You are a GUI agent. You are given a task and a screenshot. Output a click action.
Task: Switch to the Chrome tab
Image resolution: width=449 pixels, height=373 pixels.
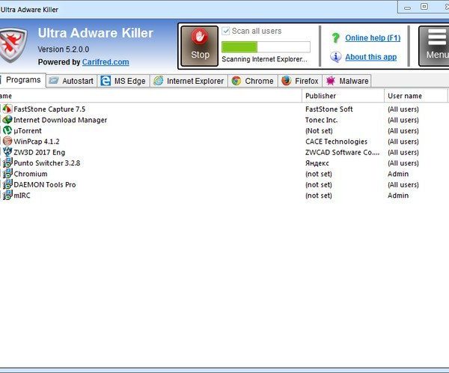(x=253, y=81)
